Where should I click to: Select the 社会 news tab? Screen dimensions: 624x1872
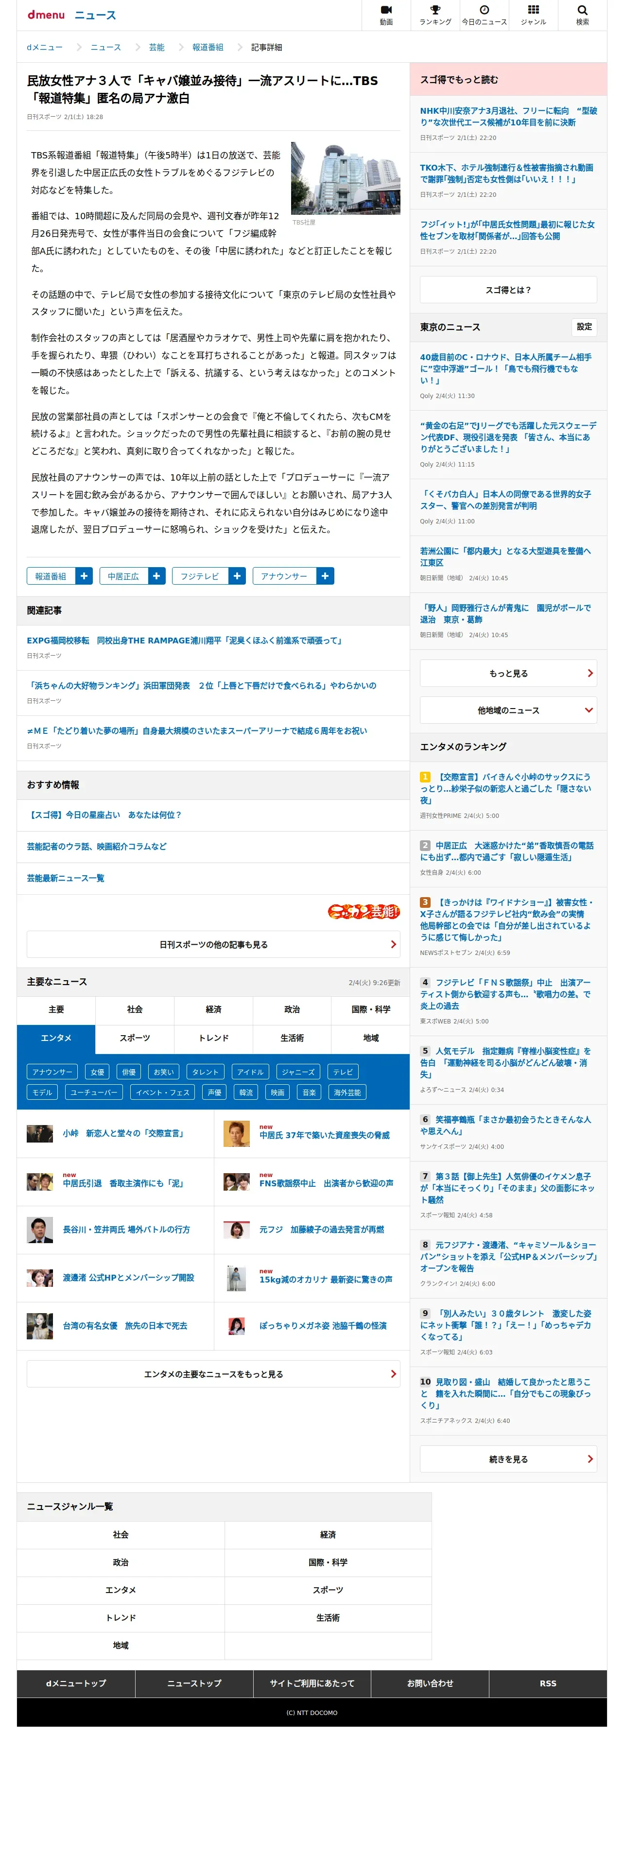click(135, 1009)
